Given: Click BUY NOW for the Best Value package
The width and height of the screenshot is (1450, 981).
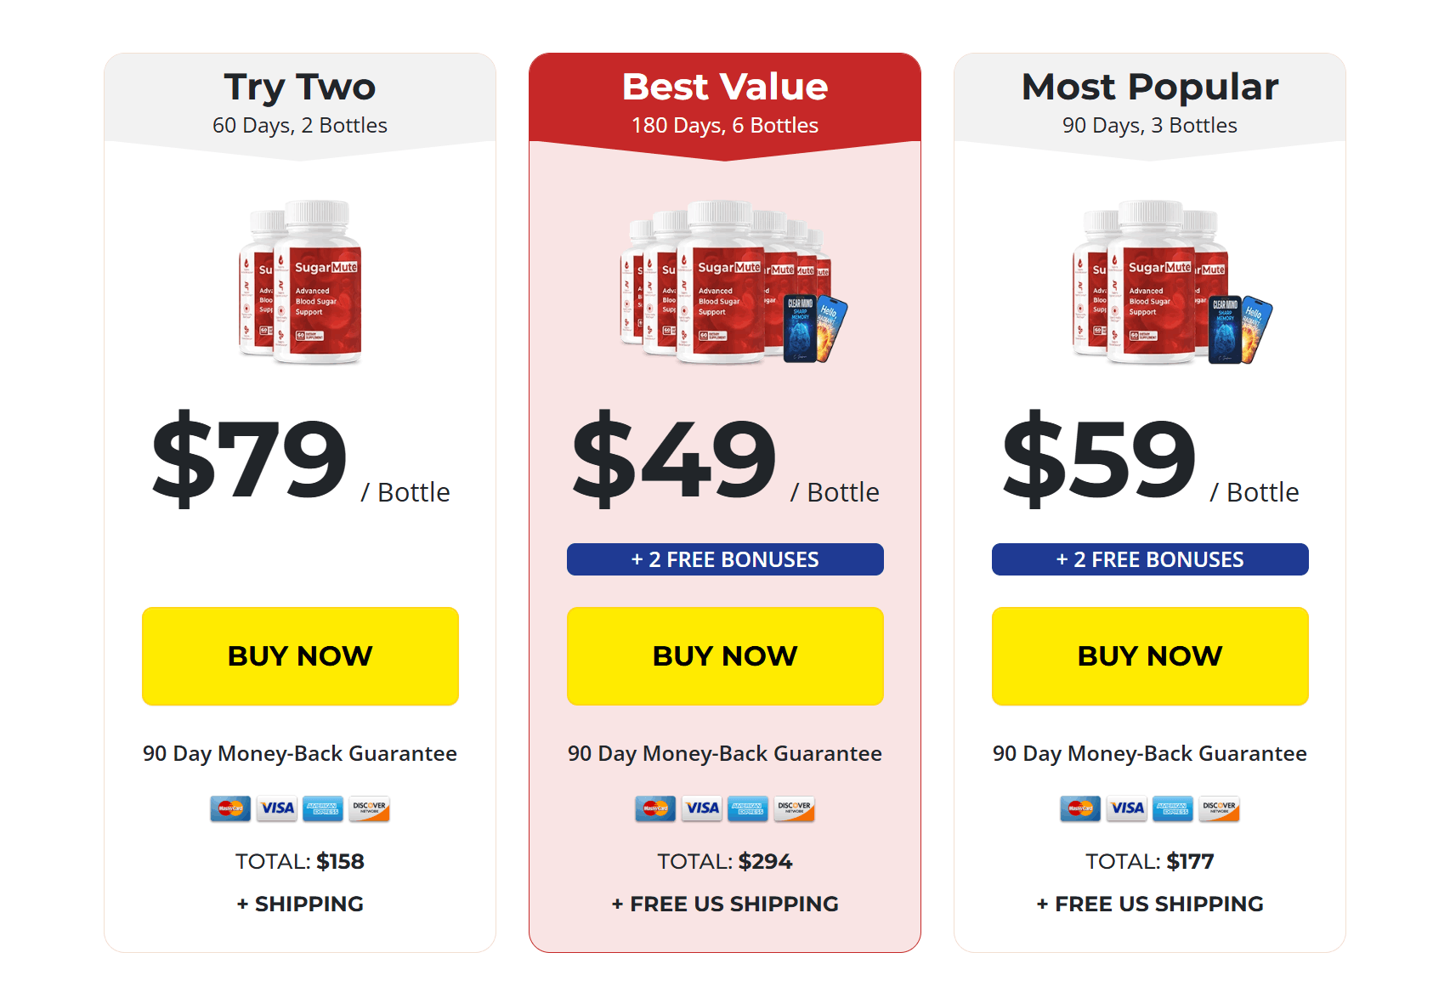Looking at the screenshot, I should pos(724,655).
